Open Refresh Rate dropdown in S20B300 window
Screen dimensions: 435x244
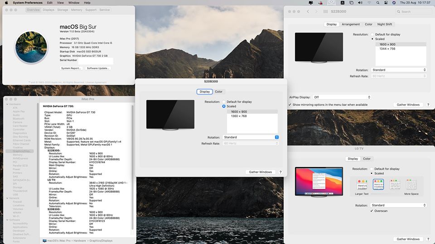point(251,143)
